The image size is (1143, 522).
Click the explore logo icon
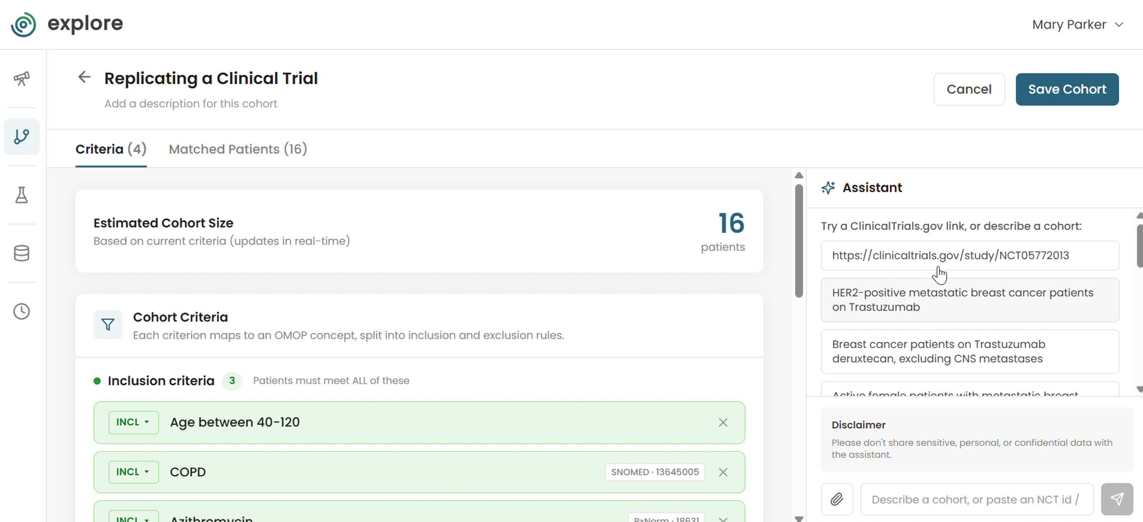pyautogui.click(x=23, y=24)
